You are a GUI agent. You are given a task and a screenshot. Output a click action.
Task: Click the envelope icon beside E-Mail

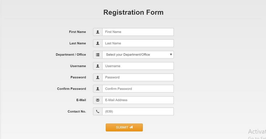[x=98, y=100]
